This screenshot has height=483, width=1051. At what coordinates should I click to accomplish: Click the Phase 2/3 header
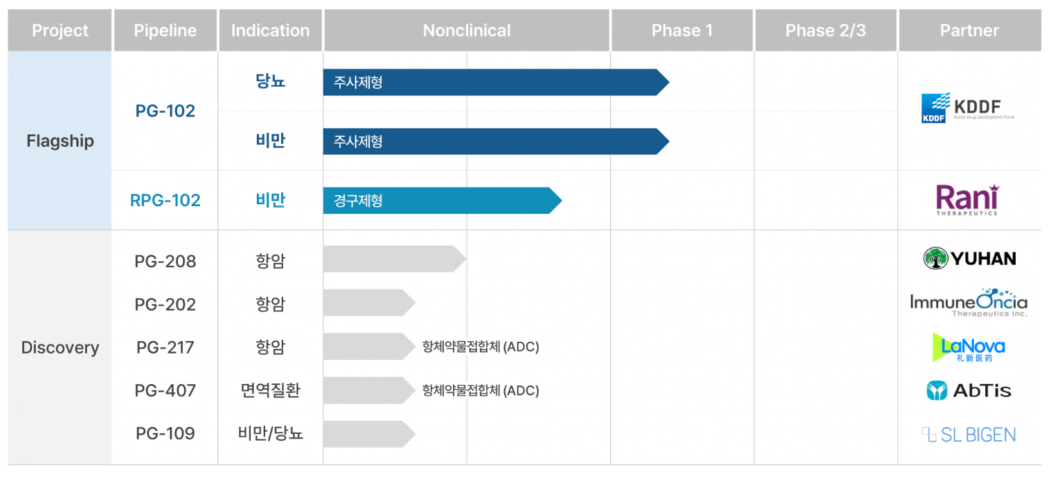tap(825, 30)
